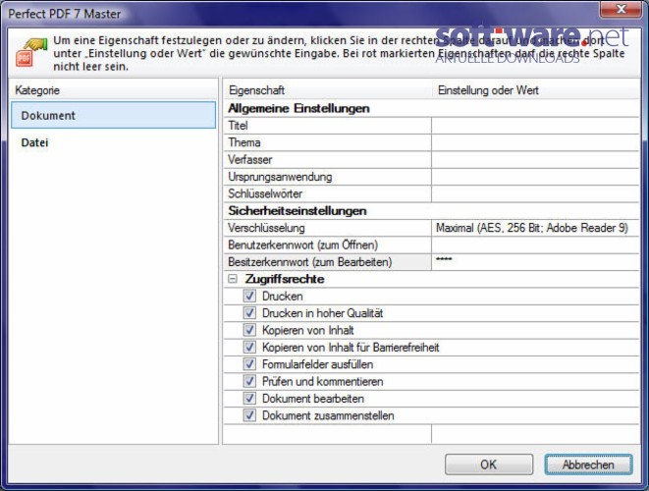Select the Verfasser property label
649x491 pixels.
pos(250,159)
